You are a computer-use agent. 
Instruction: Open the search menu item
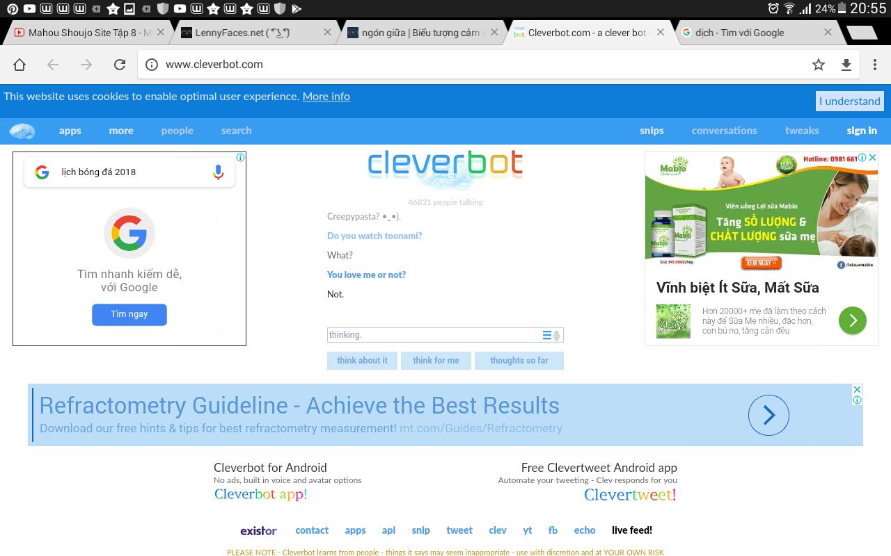[237, 131]
